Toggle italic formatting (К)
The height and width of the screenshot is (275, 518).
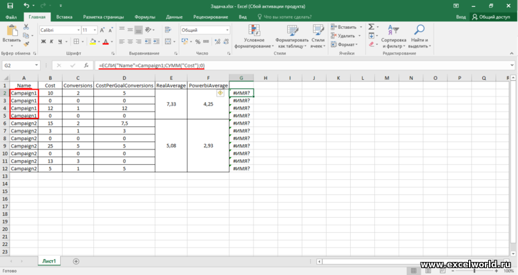(52, 41)
